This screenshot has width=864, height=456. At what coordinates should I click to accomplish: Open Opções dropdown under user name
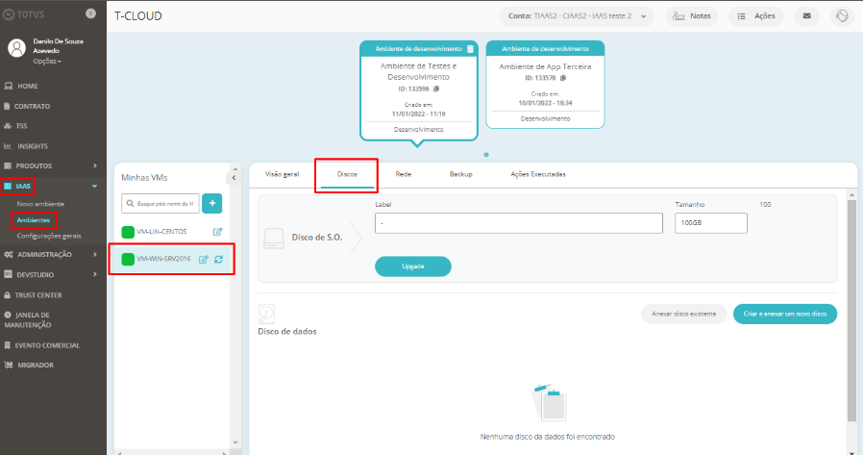click(x=47, y=62)
